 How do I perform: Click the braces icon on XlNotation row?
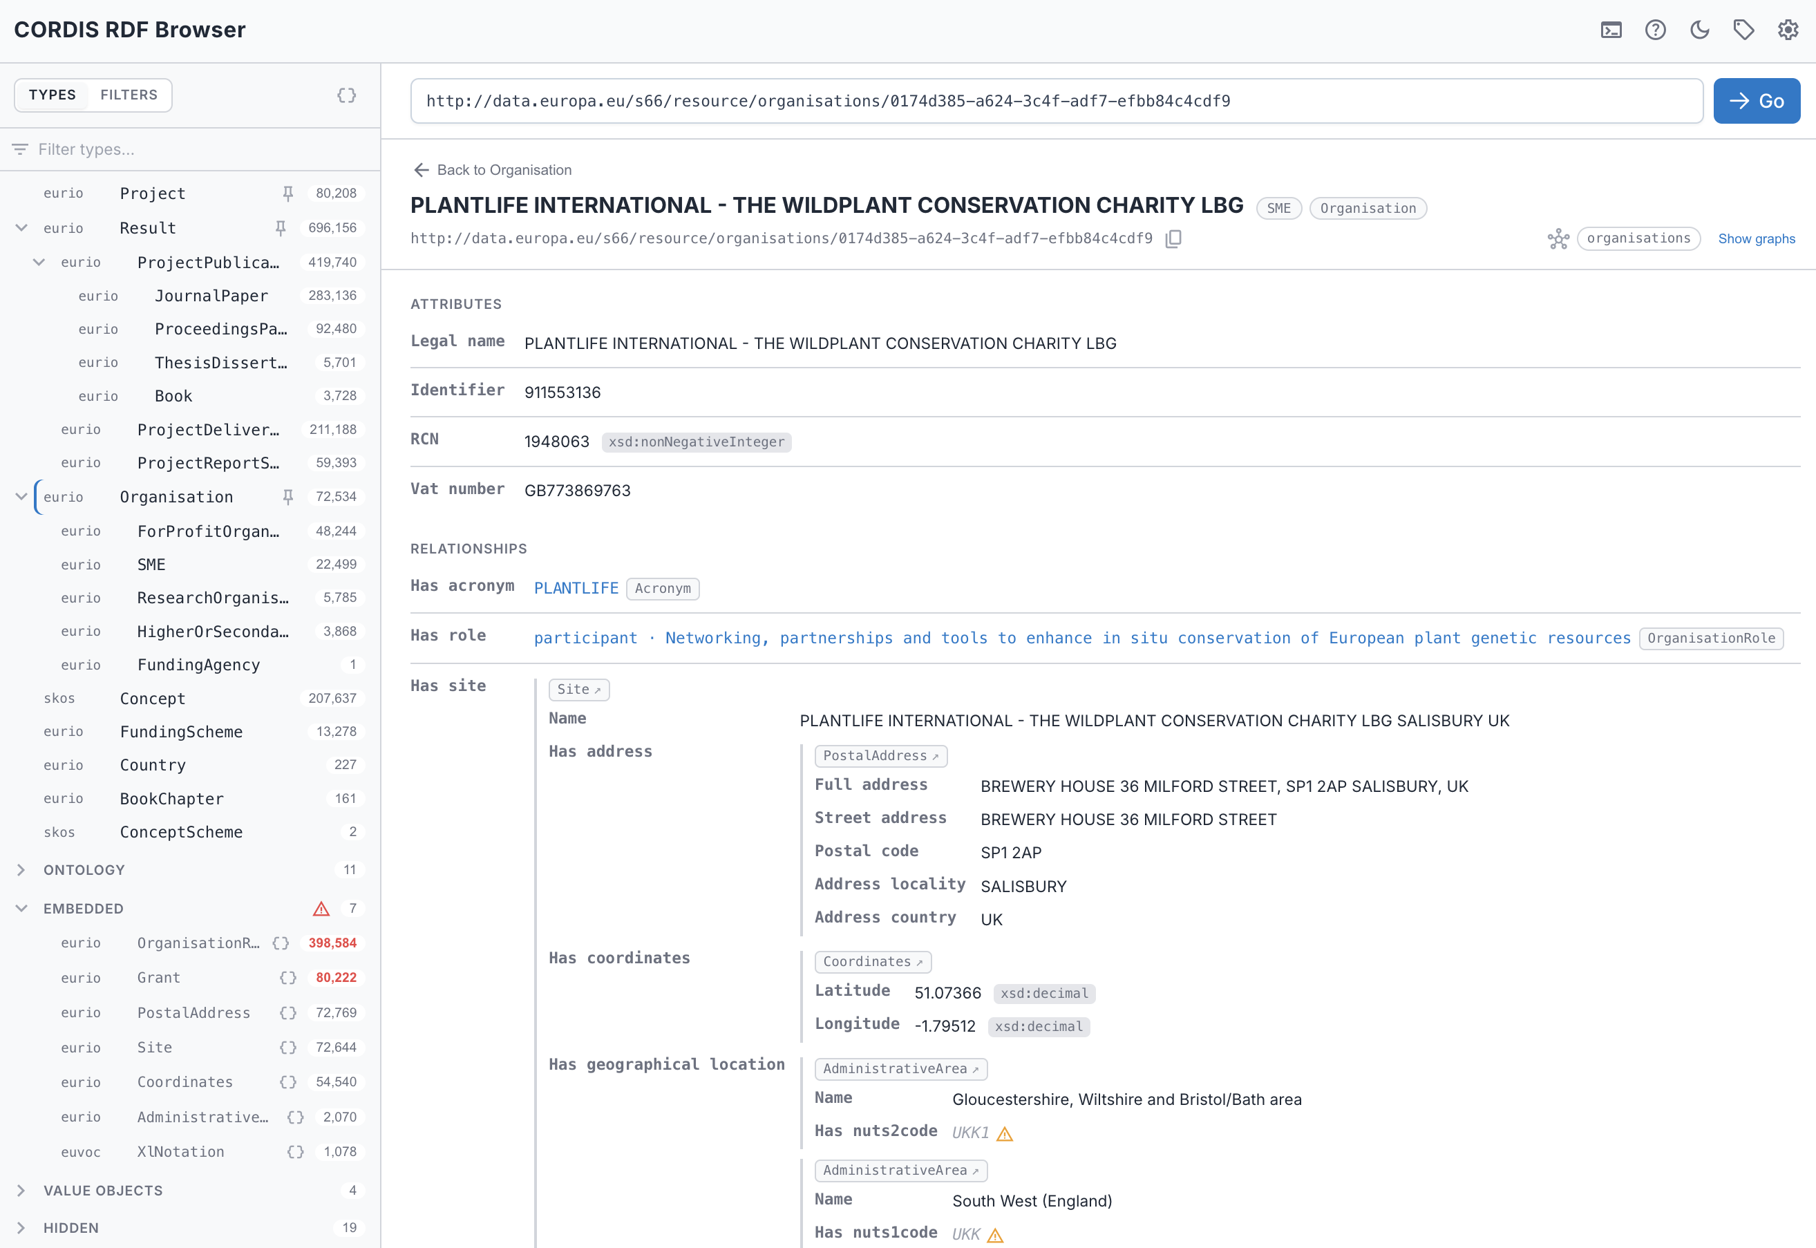(296, 1152)
